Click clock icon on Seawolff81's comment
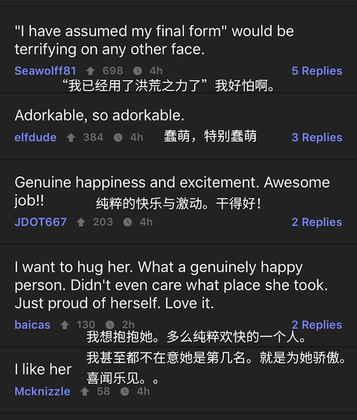The image size is (357, 420). click(138, 71)
